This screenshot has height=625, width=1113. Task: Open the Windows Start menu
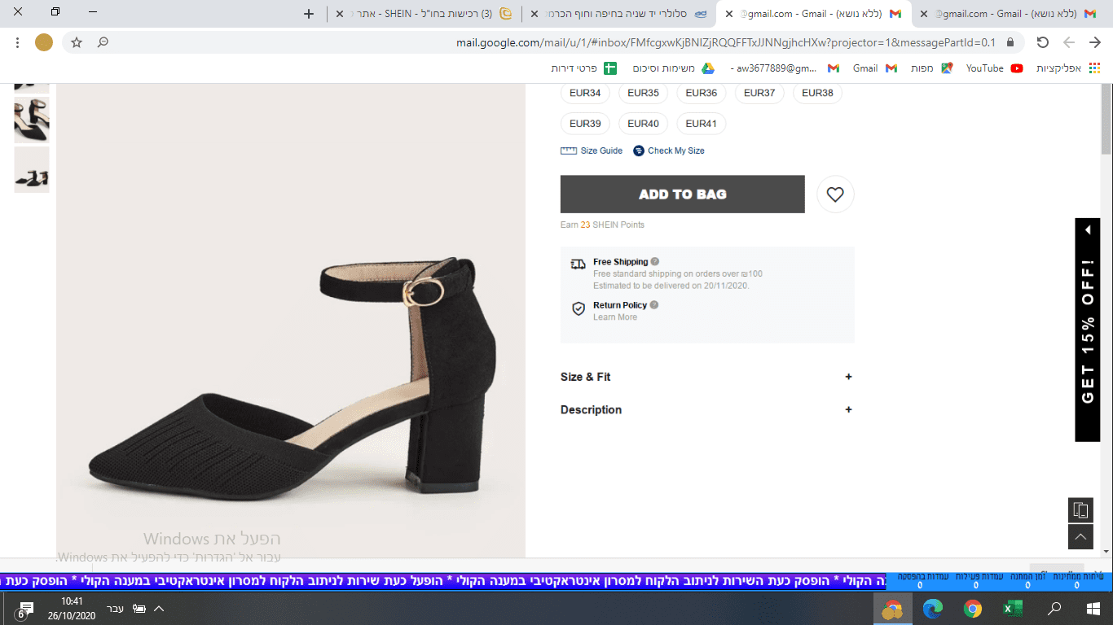point(1093,608)
